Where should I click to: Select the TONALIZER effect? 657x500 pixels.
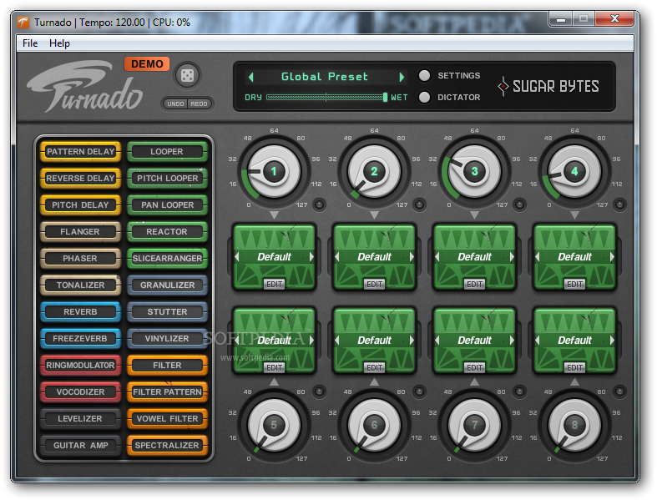click(x=80, y=285)
